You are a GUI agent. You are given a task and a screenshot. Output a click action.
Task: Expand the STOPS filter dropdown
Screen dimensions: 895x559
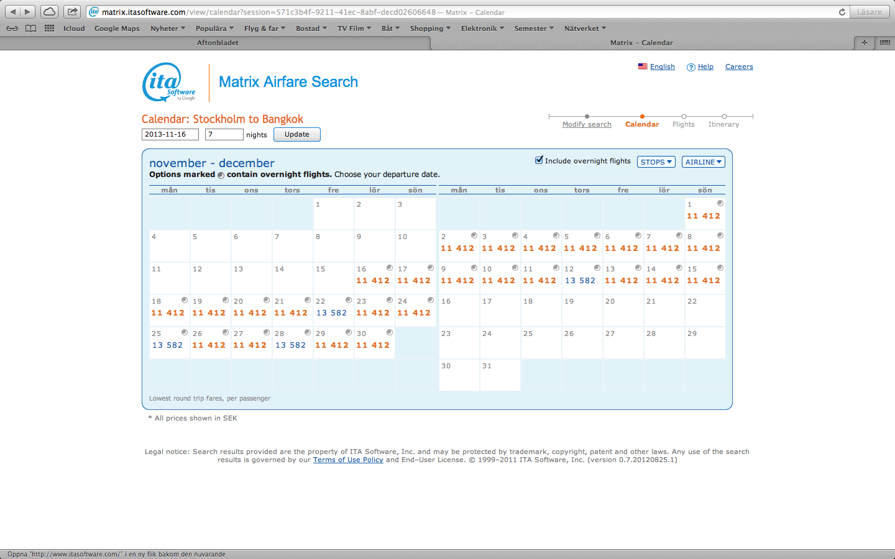656,162
